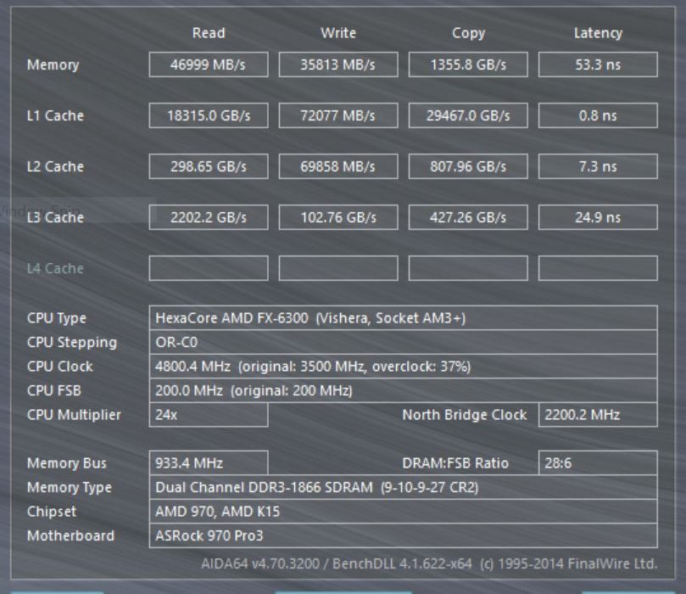Click the North Bridge Clock label
The height and width of the screenshot is (594, 686).
pos(464,415)
